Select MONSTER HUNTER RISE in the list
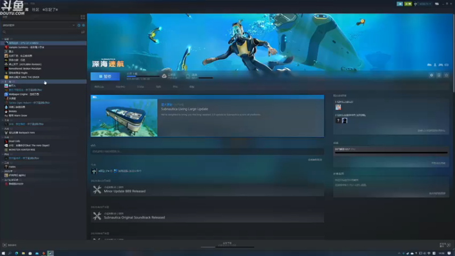 click(x=44, y=150)
